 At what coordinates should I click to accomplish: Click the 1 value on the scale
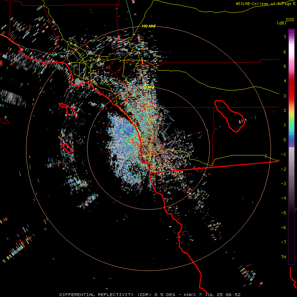tap(285, 125)
